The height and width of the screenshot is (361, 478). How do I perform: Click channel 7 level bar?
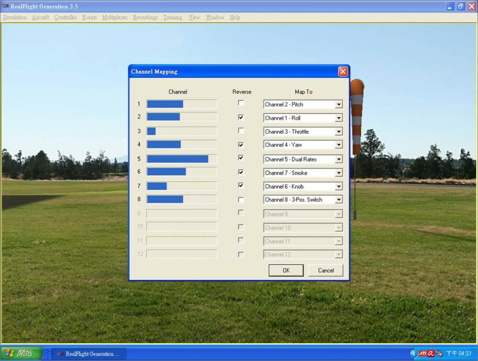pos(182,186)
